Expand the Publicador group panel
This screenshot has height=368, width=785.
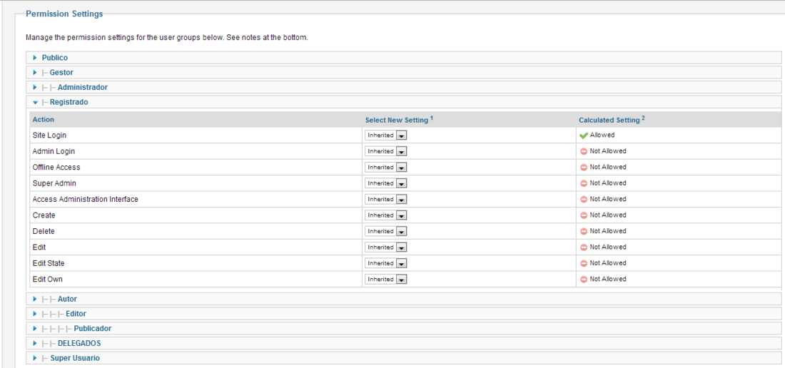(x=403, y=329)
